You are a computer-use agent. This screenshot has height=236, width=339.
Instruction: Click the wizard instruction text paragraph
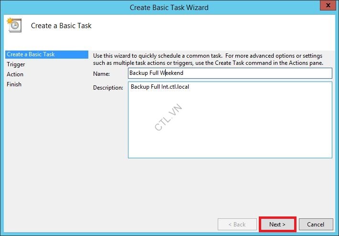208,60
